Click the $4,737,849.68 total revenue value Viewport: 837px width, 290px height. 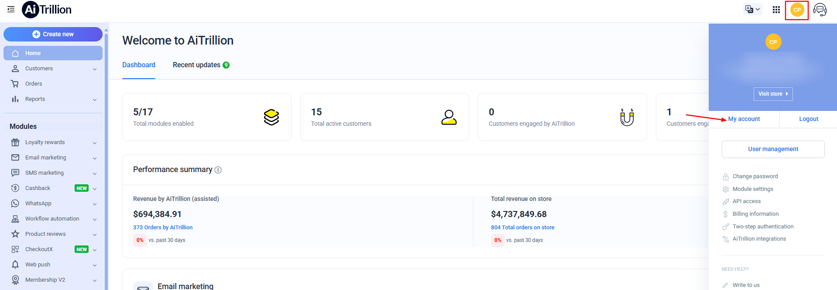coord(518,214)
